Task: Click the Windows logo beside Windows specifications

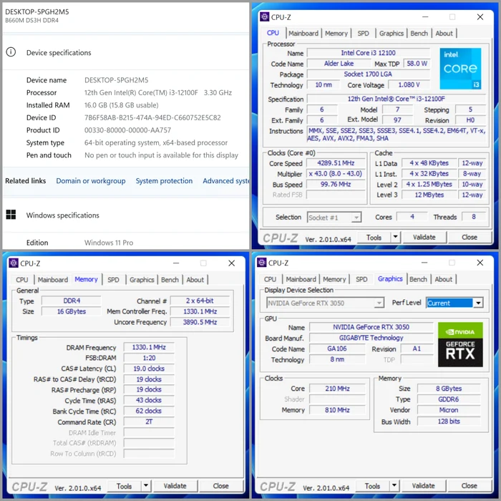Action: (11, 215)
